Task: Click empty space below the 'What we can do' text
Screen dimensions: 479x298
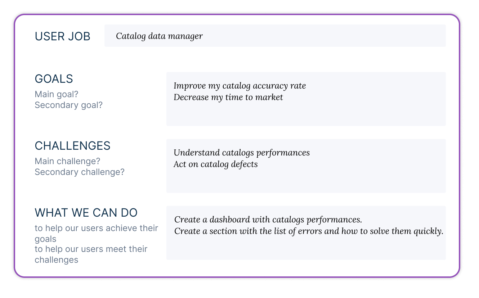Action: [x=305, y=249]
